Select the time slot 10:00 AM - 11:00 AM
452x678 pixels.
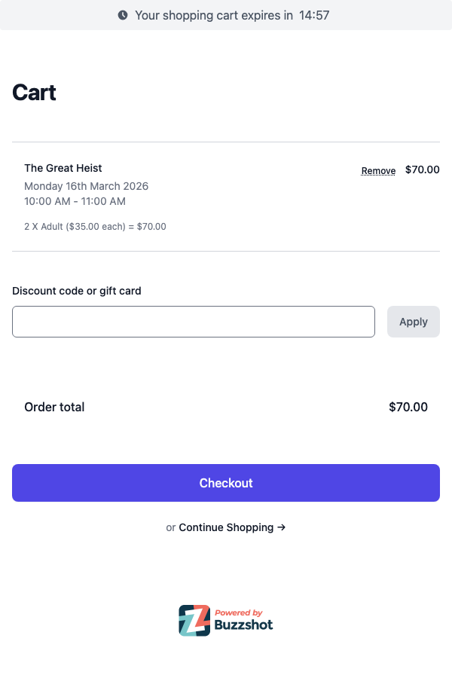pos(74,201)
